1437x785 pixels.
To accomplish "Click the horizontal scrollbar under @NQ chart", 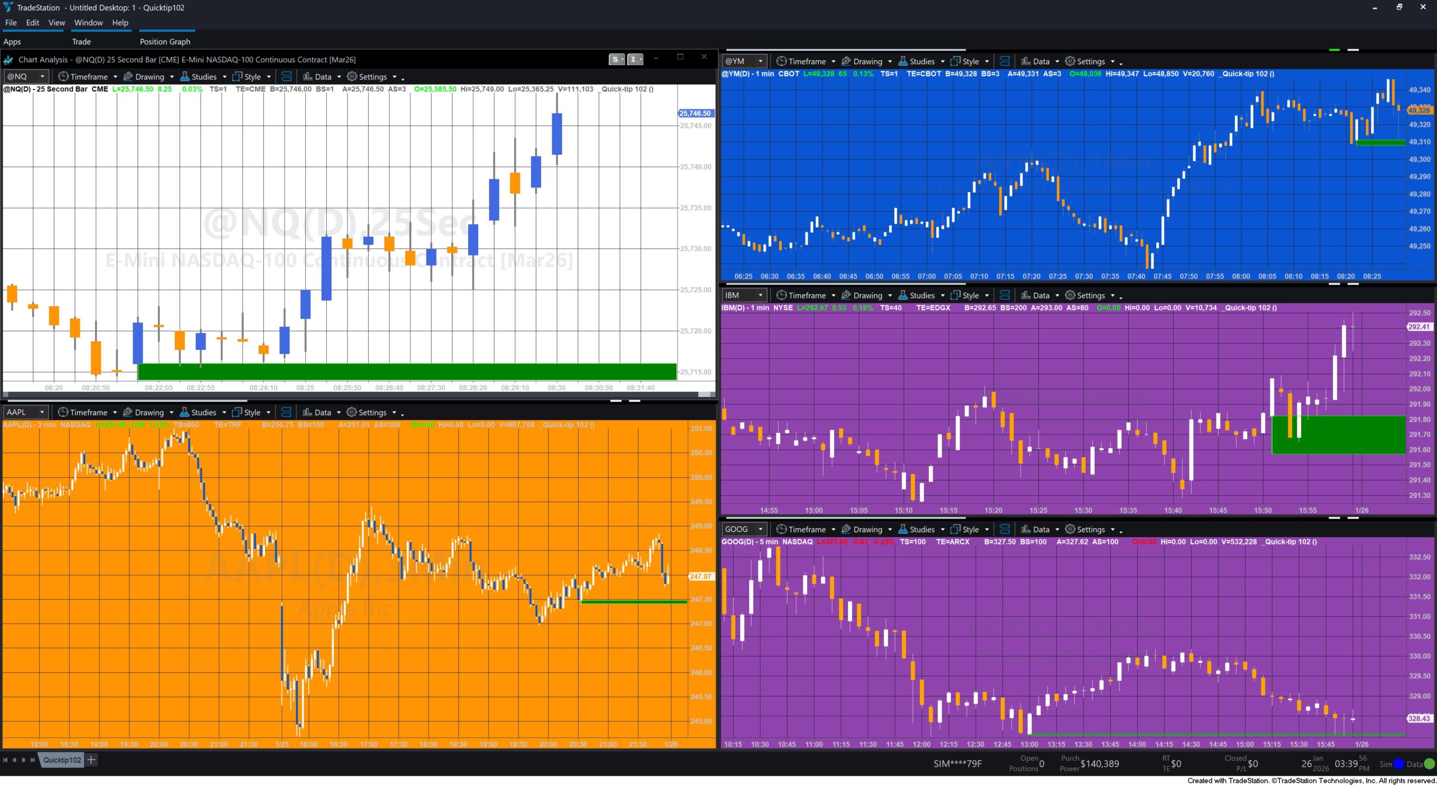I will click(x=359, y=395).
